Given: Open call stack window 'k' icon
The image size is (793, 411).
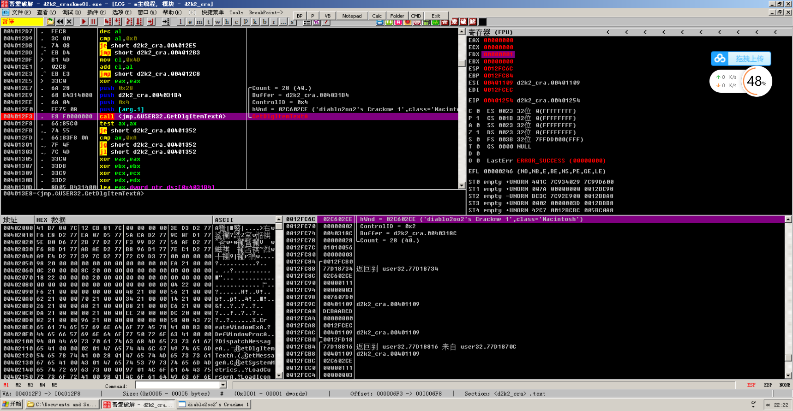Looking at the screenshot, I should pos(255,22).
